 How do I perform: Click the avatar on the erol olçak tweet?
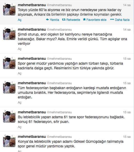(9, 34)
